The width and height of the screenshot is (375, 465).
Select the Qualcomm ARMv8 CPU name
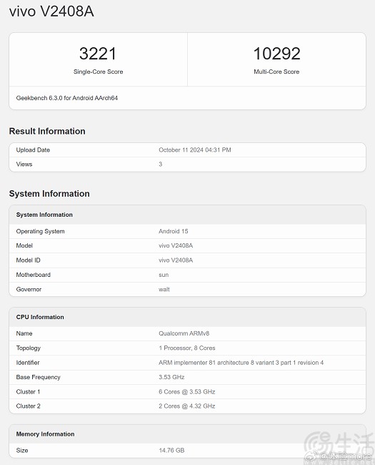point(184,333)
